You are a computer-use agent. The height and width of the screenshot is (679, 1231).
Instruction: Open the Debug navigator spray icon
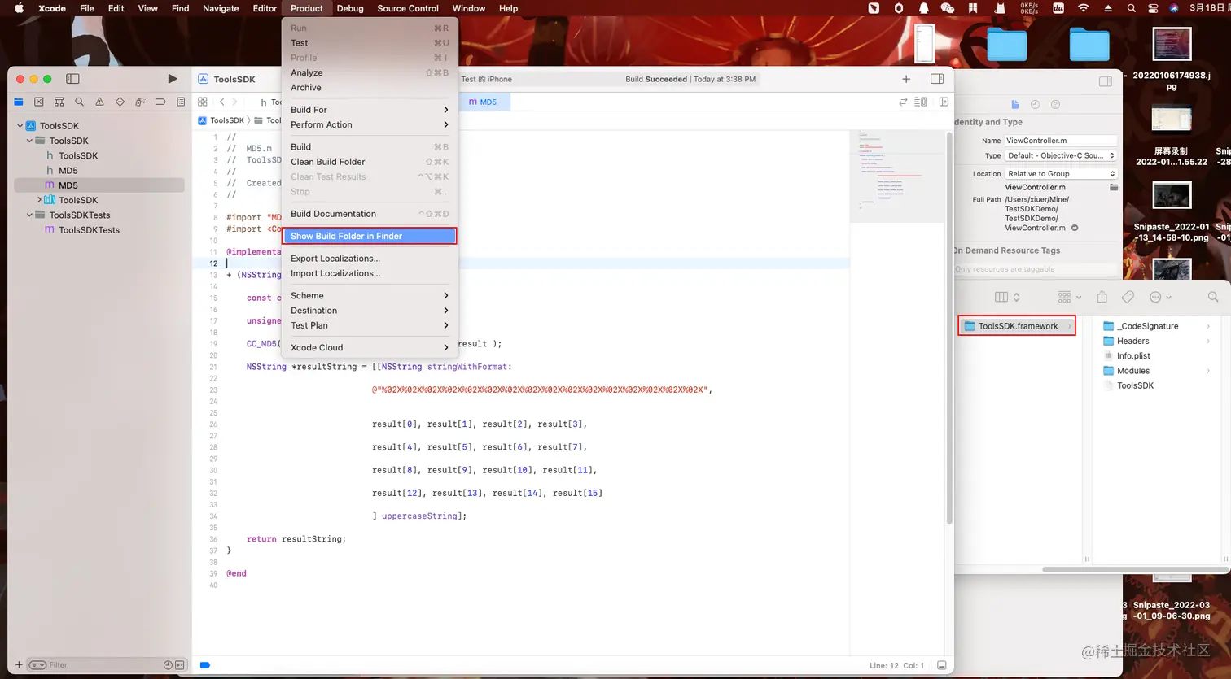[x=140, y=102]
